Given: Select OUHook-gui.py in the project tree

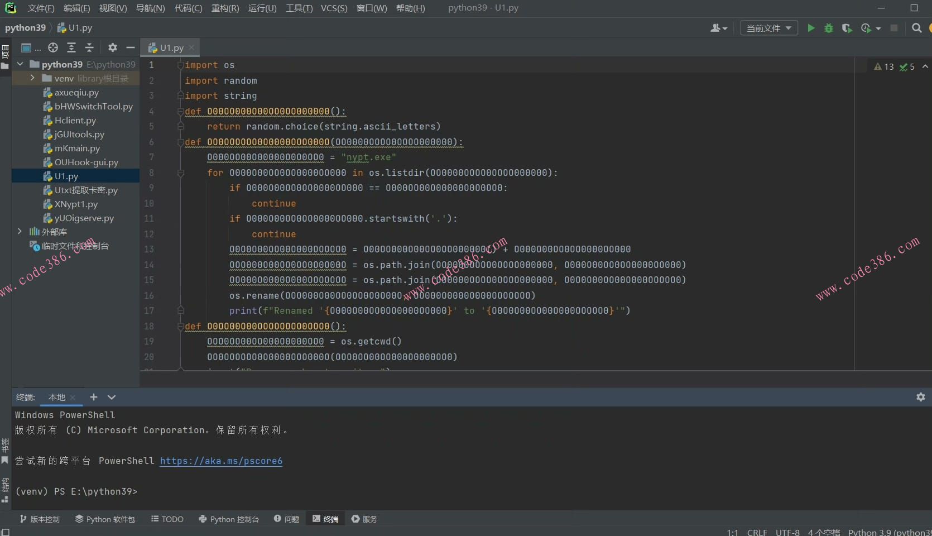Looking at the screenshot, I should click(86, 162).
